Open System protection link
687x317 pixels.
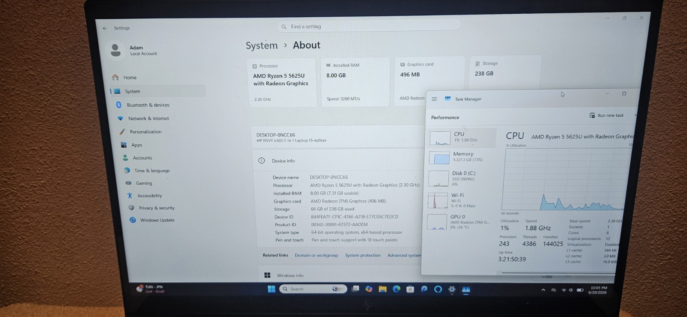[x=363, y=255]
